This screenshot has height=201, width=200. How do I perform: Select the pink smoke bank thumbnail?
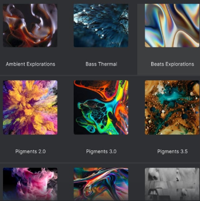coord(30,184)
